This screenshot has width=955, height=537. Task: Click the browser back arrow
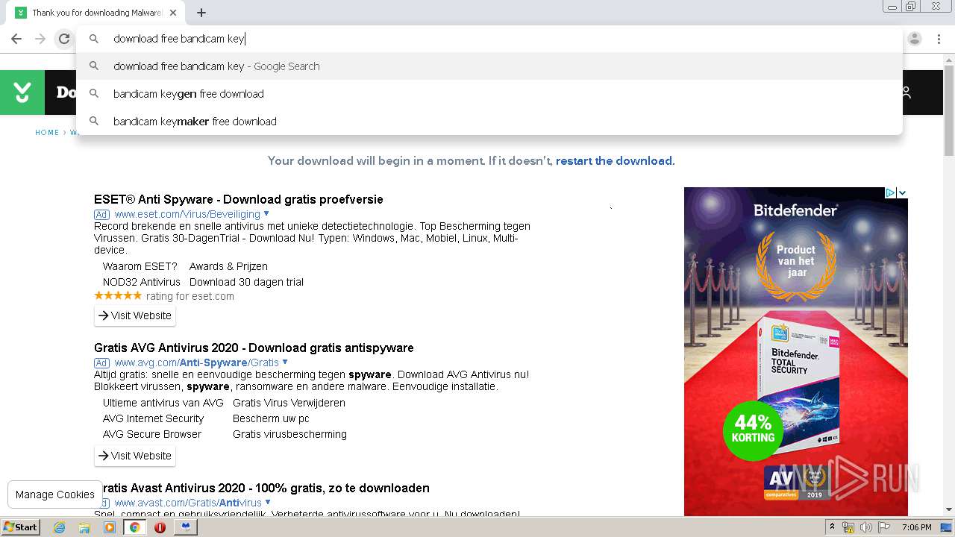(16, 39)
